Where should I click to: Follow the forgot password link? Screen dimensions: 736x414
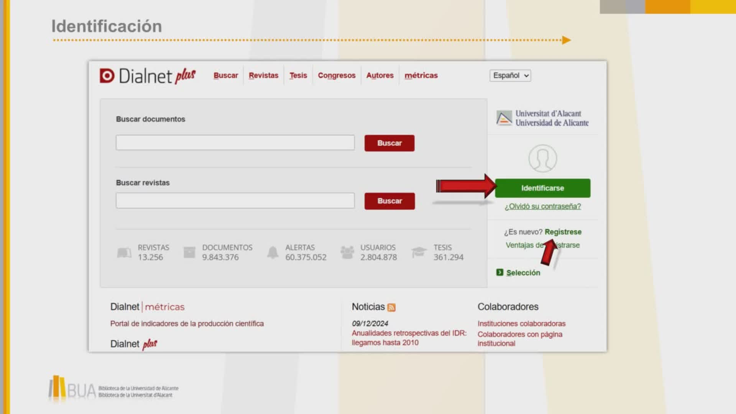point(542,206)
